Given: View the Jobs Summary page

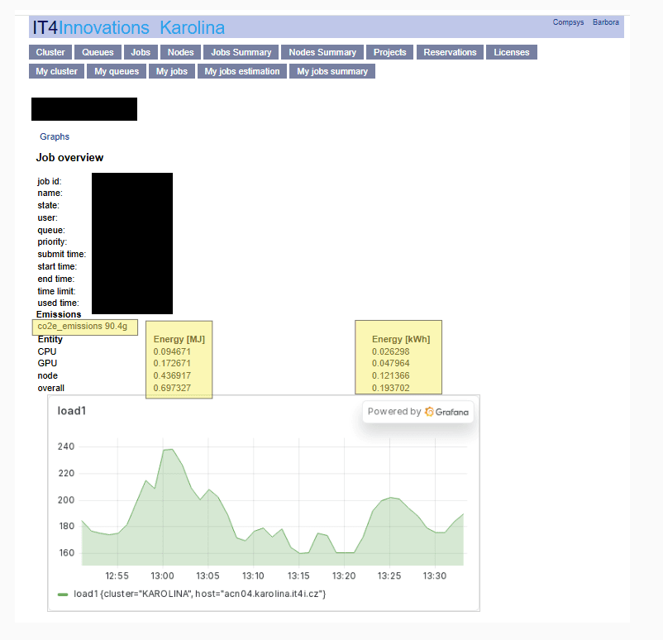Looking at the screenshot, I should pos(241,51).
